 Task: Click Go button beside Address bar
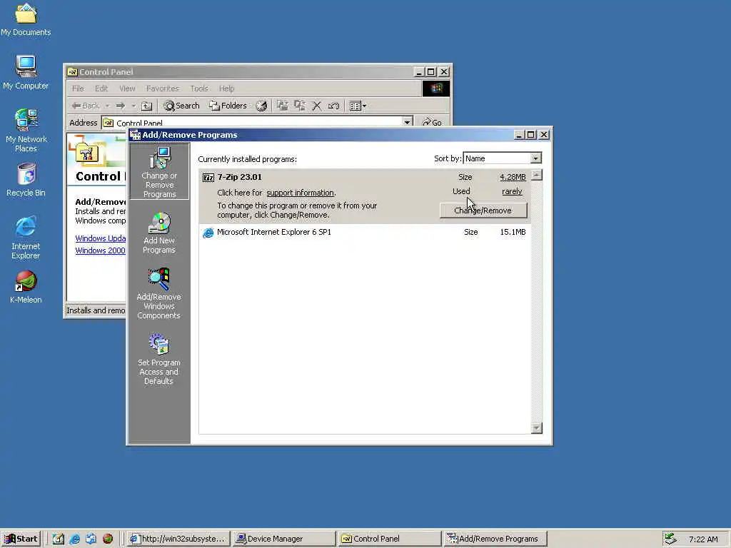point(432,122)
